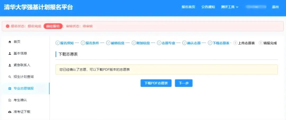Viewport: 286px width, 120px height.
Task: Click the step 8 circle before 上传志愿表
Action: [x=235, y=43]
